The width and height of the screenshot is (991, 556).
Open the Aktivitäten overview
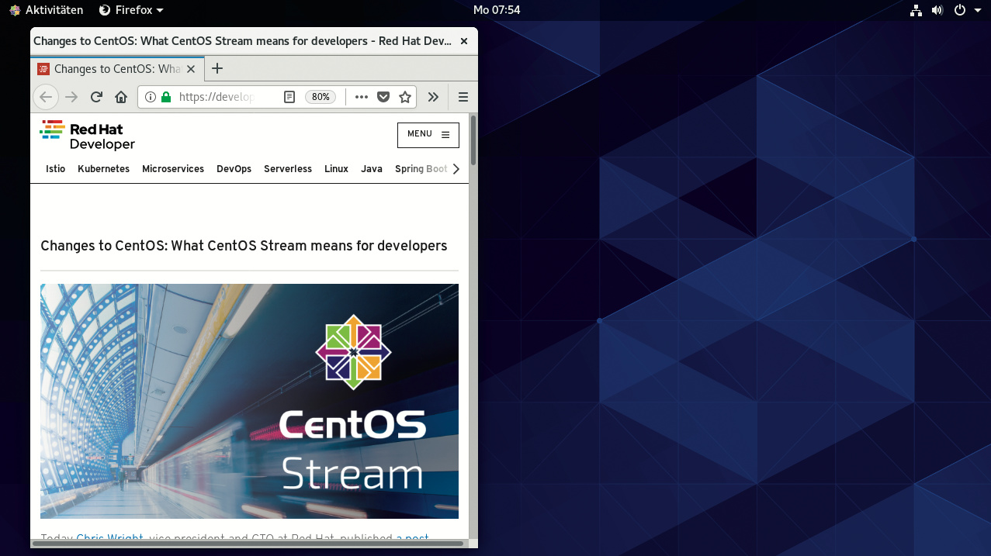(x=47, y=10)
